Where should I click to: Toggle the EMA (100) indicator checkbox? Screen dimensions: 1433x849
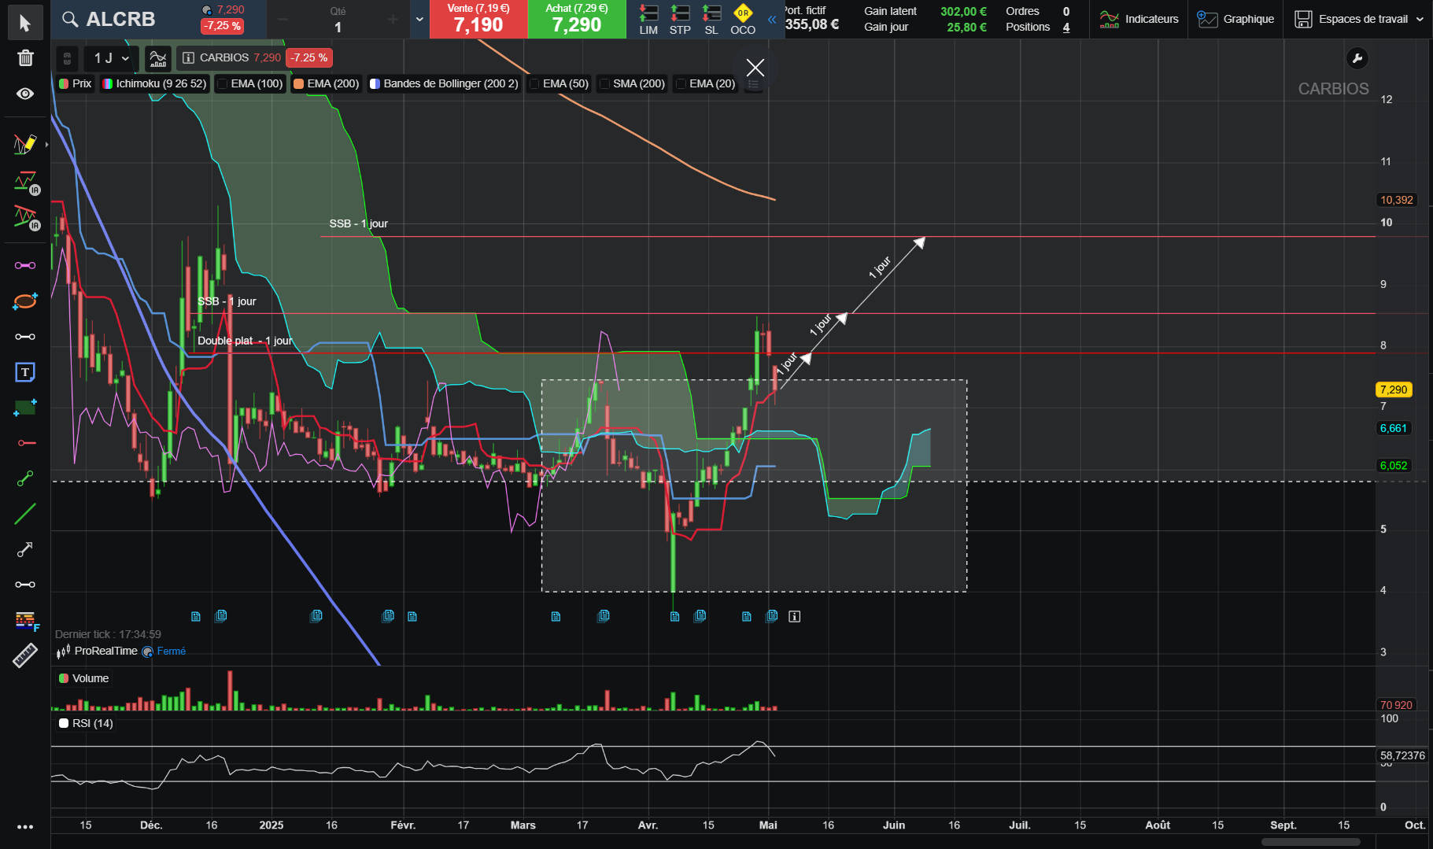point(223,83)
